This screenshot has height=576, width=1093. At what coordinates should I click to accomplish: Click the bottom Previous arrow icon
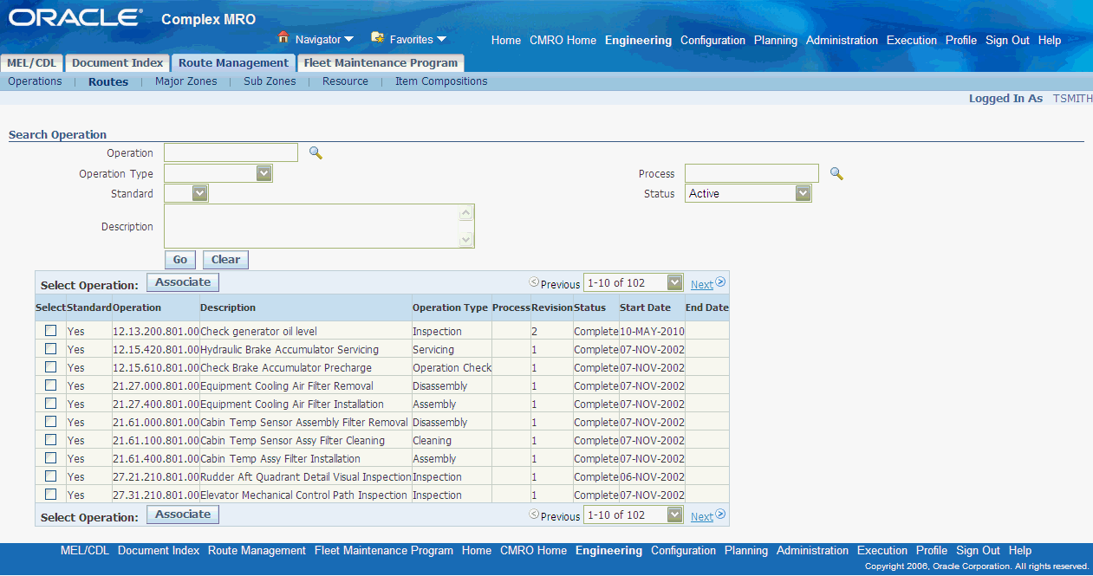click(x=534, y=515)
